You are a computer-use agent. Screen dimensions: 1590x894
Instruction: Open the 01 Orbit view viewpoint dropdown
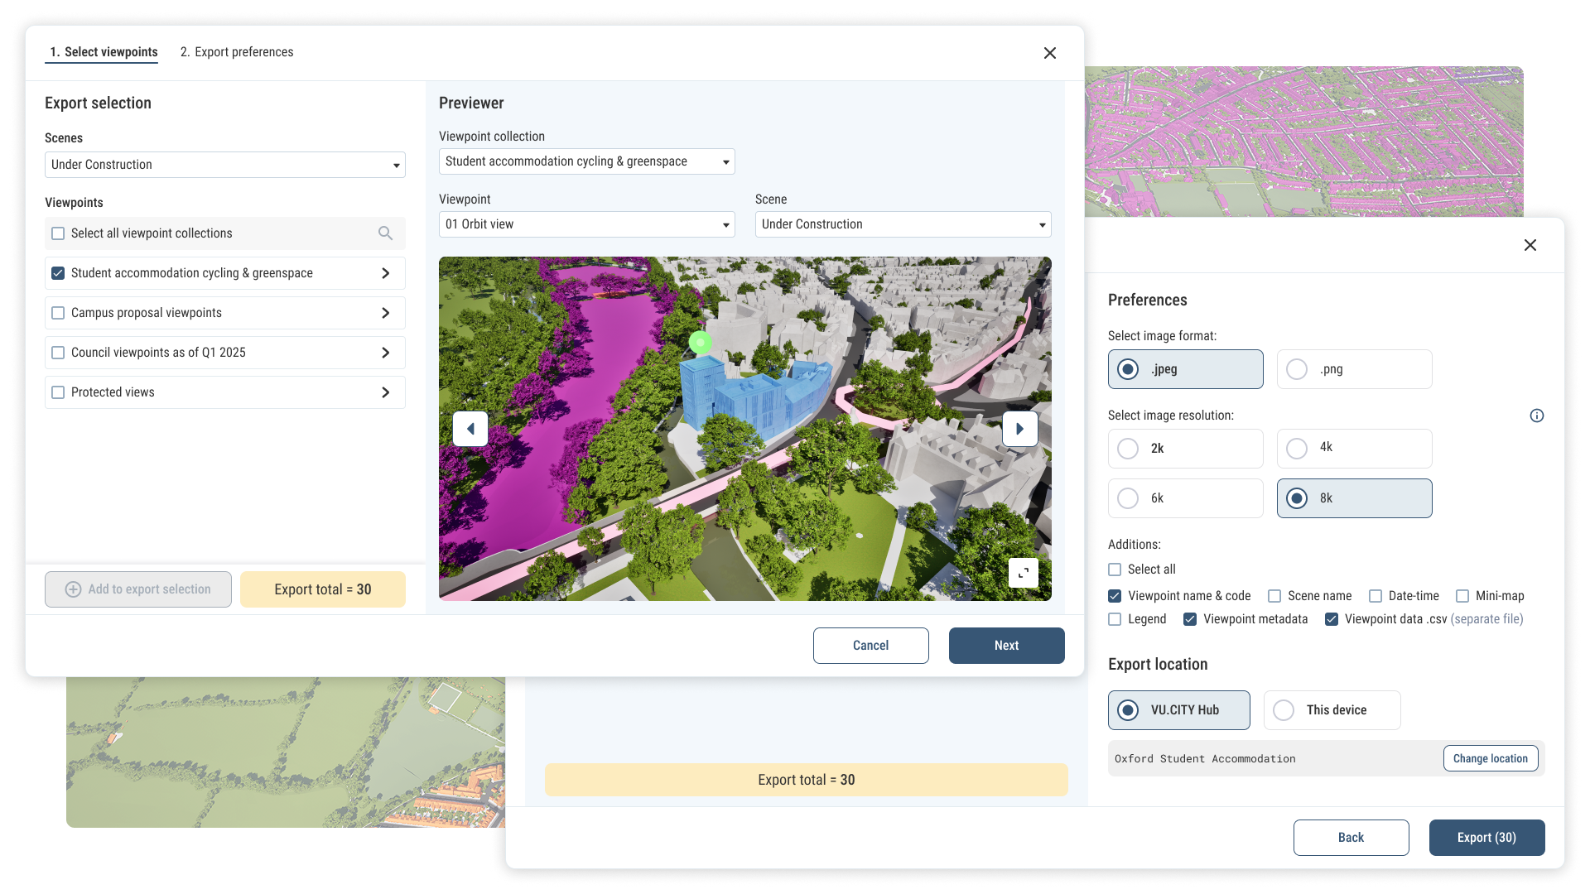(x=587, y=224)
